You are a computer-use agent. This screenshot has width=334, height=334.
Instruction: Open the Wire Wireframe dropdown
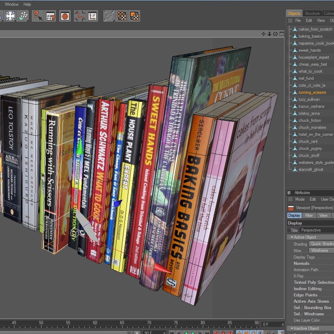click(x=322, y=250)
